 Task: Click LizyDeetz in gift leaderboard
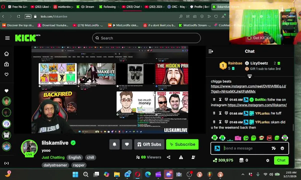point(259,63)
